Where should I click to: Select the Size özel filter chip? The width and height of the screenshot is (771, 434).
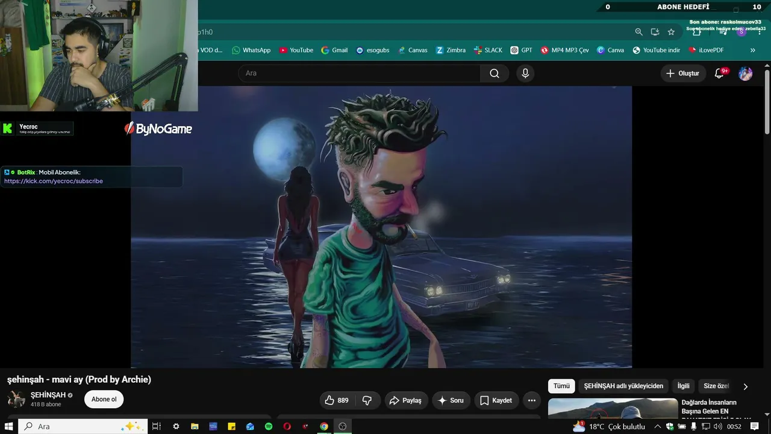click(716, 386)
